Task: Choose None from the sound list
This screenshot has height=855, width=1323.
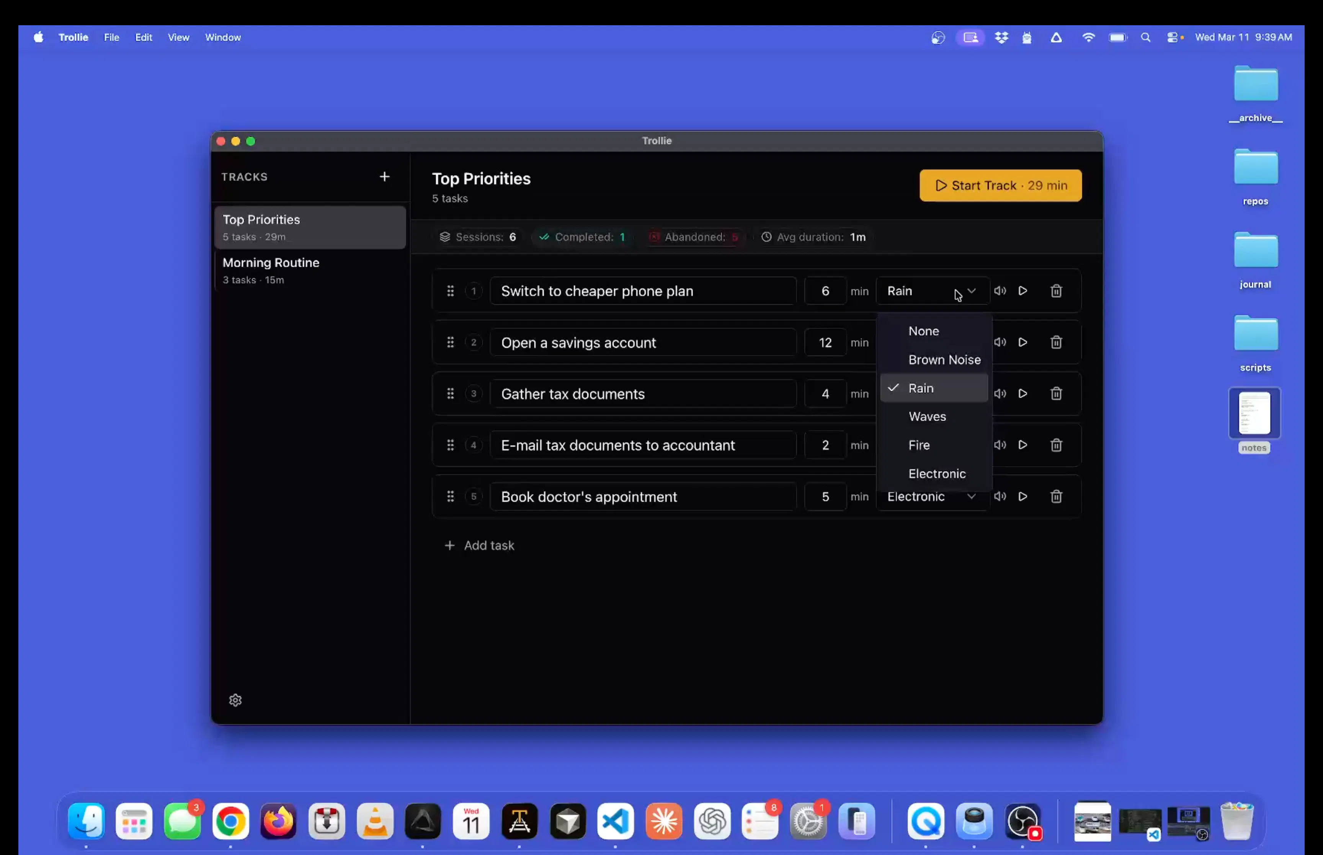Action: (x=934, y=331)
